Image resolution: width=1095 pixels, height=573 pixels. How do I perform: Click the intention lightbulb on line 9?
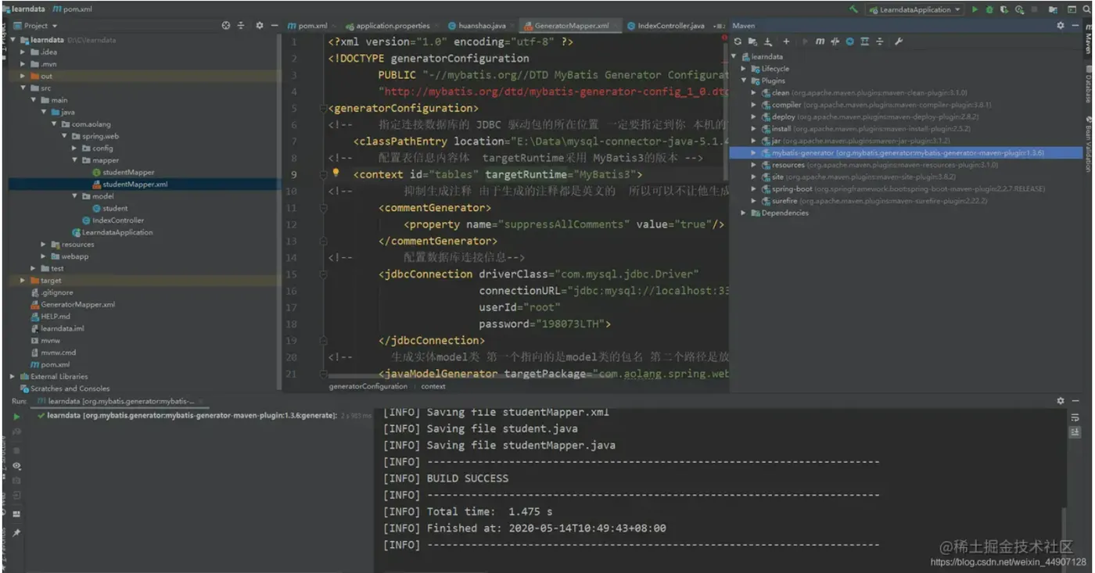coord(336,174)
